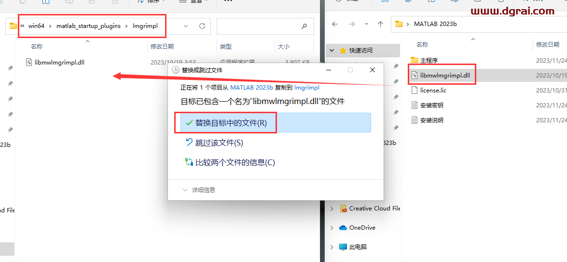Select OneDrive in navigation pane
The height and width of the screenshot is (262, 567).
pyautogui.click(x=362, y=228)
